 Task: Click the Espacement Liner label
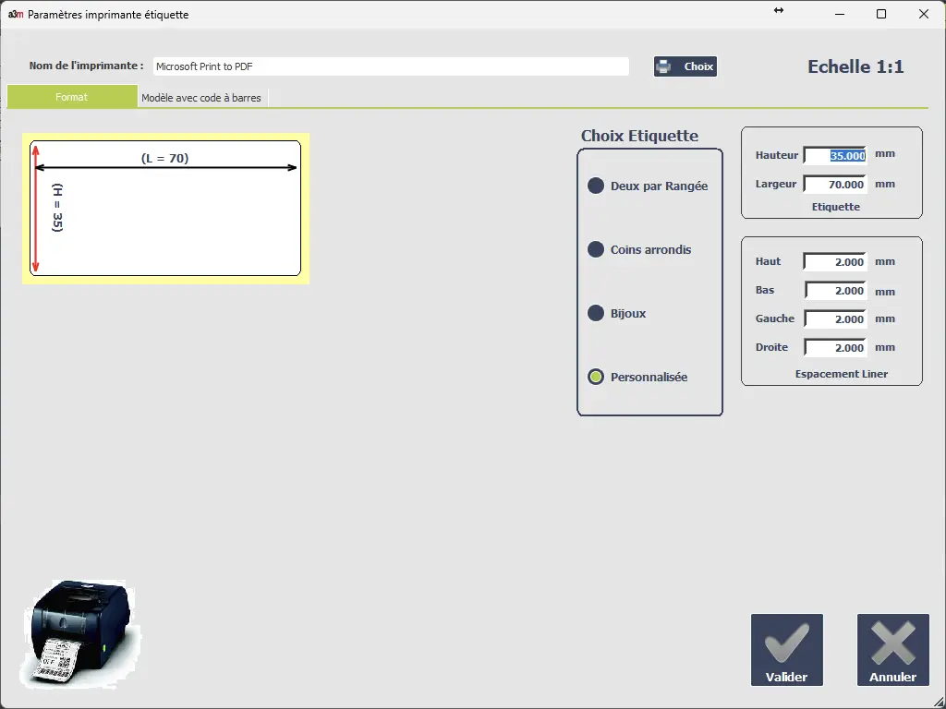tap(841, 374)
